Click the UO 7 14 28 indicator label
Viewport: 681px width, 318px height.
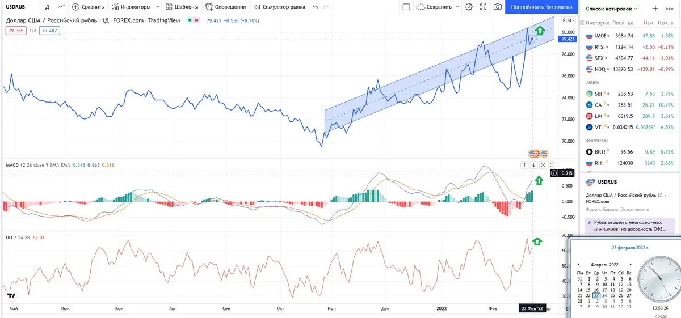(18, 238)
